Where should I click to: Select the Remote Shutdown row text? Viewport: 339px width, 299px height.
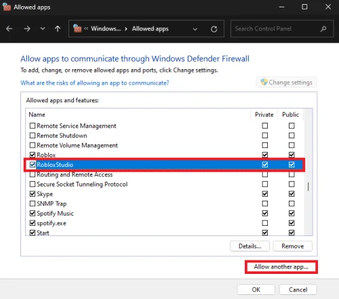pos(62,136)
